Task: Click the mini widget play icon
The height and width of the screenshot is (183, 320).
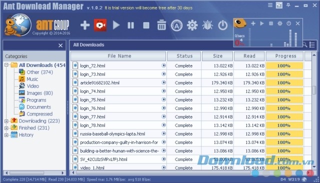Action: pyautogui.click(x=262, y=23)
